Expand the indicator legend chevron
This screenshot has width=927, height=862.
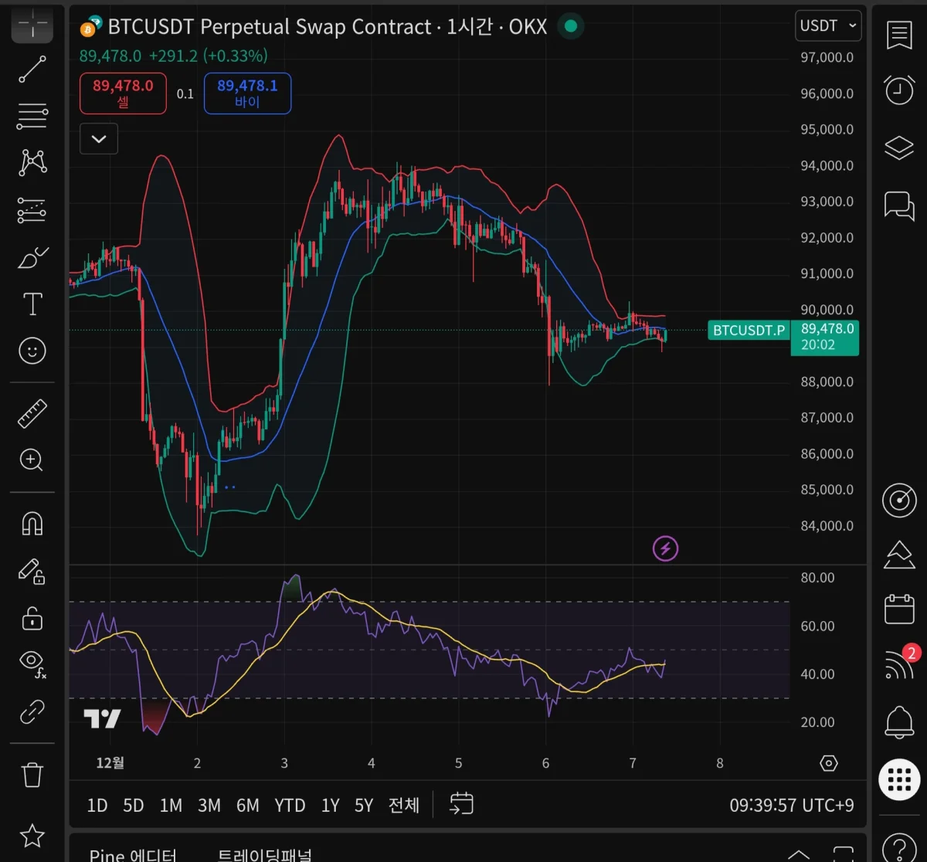99,139
